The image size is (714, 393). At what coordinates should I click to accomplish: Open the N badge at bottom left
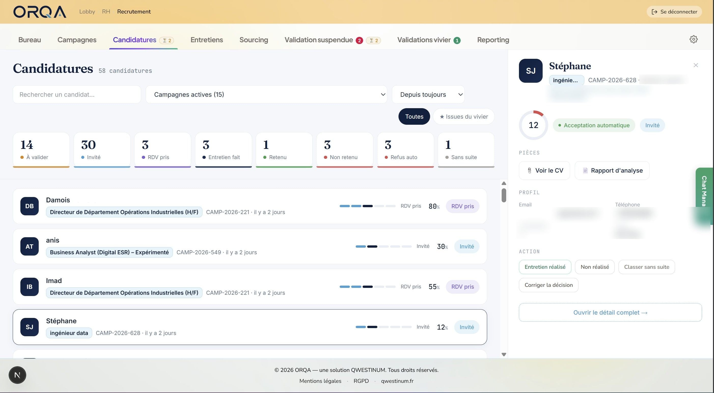click(17, 375)
